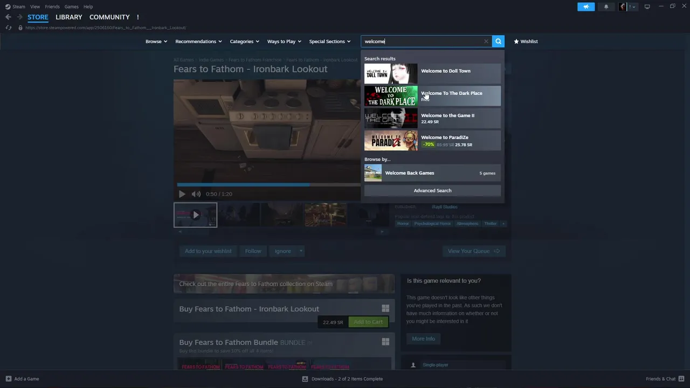Click the Follow button

coord(253,251)
